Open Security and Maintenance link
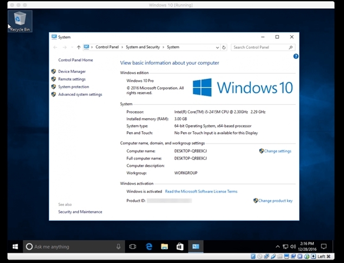 (80, 212)
